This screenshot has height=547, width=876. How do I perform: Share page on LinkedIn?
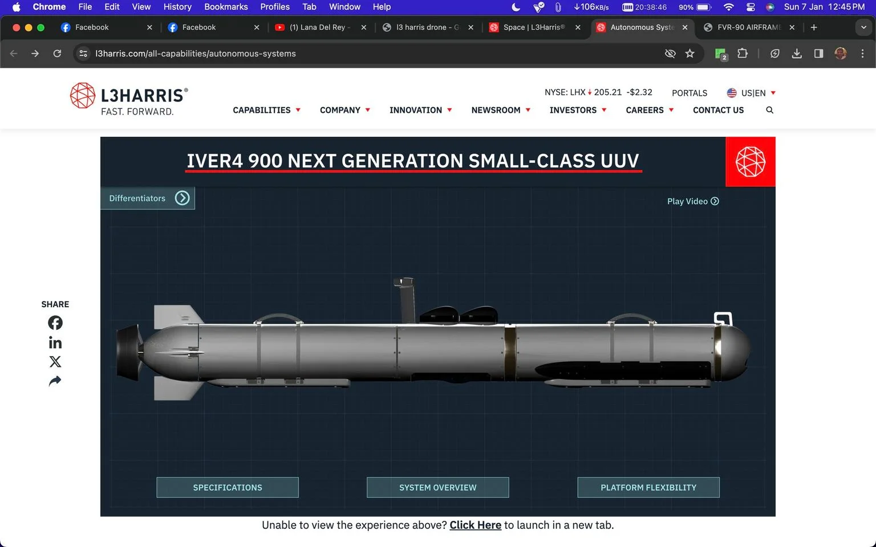coord(55,342)
